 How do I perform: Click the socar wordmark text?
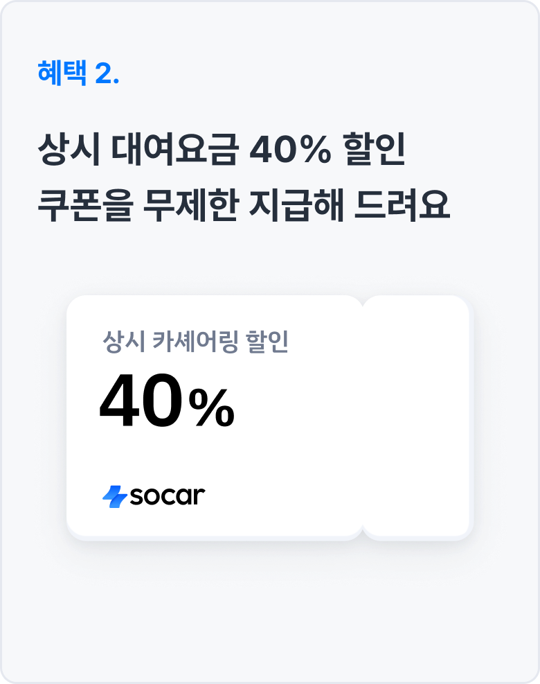[x=166, y=496]
